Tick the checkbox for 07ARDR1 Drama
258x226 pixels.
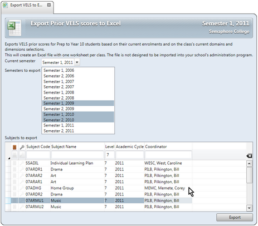[14, 169]
